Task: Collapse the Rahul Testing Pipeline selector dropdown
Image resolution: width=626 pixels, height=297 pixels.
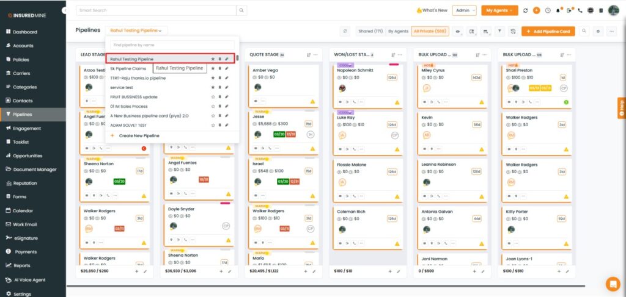Action: click(136, 30)
